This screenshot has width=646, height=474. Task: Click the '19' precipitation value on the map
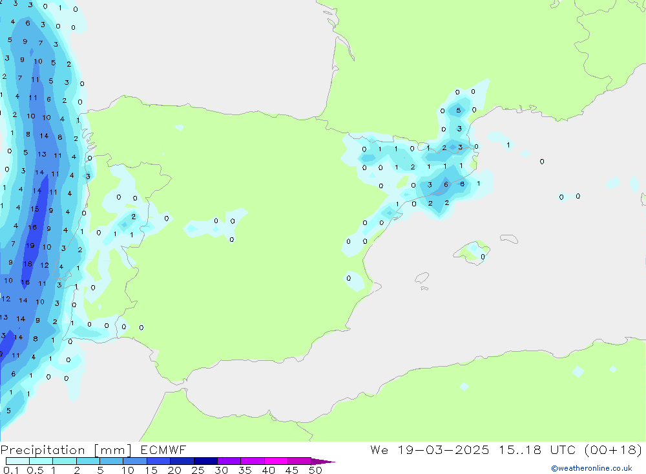click(30, 246)
